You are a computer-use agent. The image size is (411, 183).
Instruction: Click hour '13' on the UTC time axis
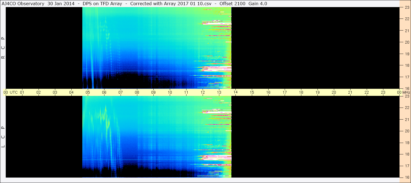click(x=219, y=92)
